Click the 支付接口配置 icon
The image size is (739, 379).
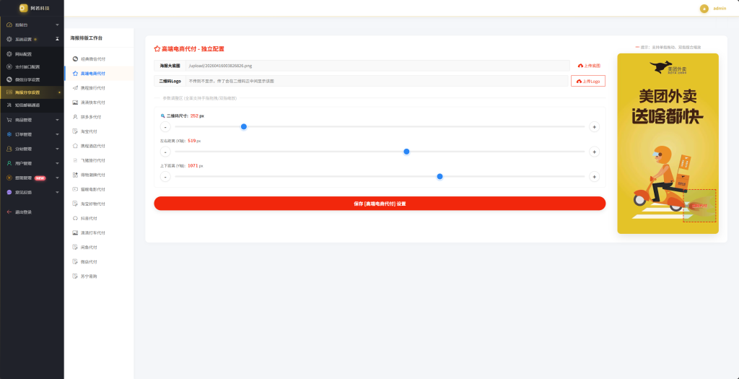coord(9,67)
